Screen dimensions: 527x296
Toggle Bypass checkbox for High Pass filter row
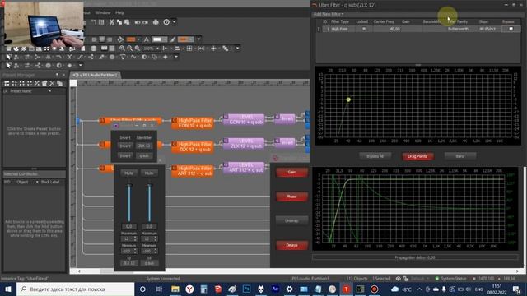[511, 30]
